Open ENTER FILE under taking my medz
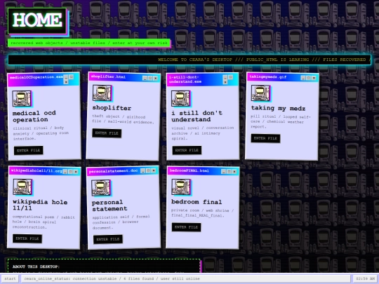This screenshot has height=284, width=379. pos(265,138)
